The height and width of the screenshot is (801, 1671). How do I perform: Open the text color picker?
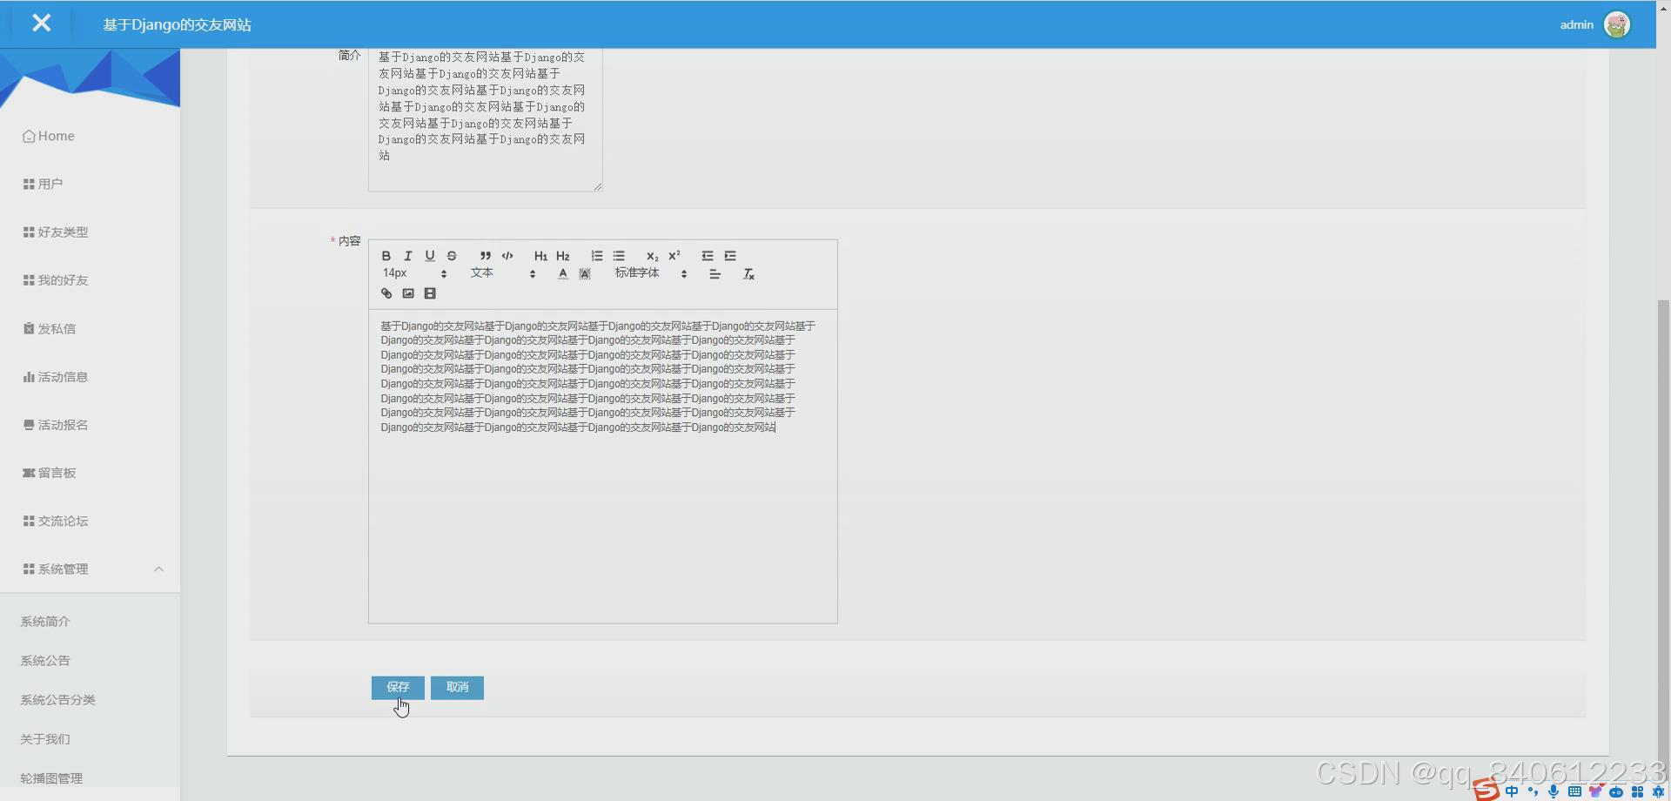coord(562,273)
